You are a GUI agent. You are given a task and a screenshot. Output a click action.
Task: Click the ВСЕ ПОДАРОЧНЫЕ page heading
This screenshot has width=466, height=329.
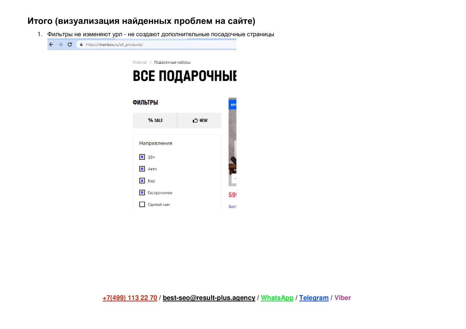[x=184, y=76]
